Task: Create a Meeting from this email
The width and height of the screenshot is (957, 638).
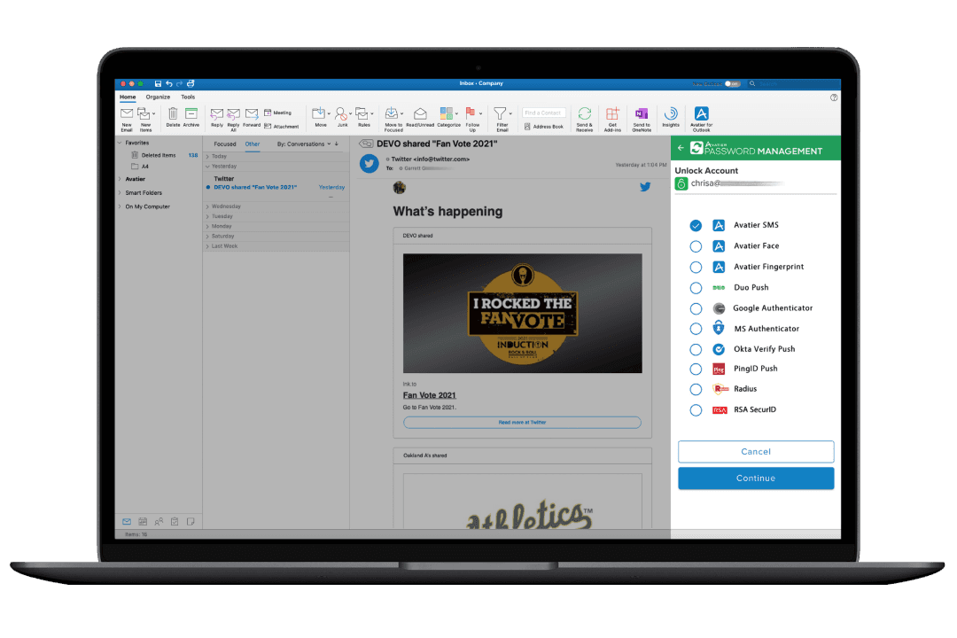Action: tap(277, 113)
